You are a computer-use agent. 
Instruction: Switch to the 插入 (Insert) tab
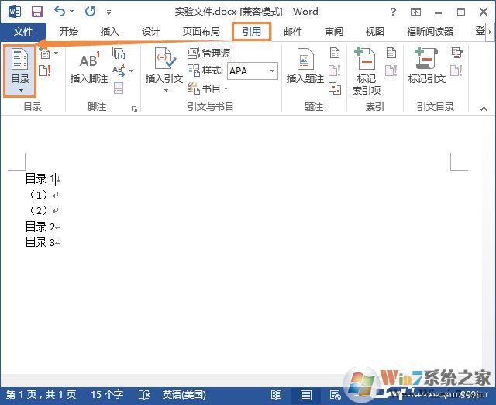tap(110, 32)
